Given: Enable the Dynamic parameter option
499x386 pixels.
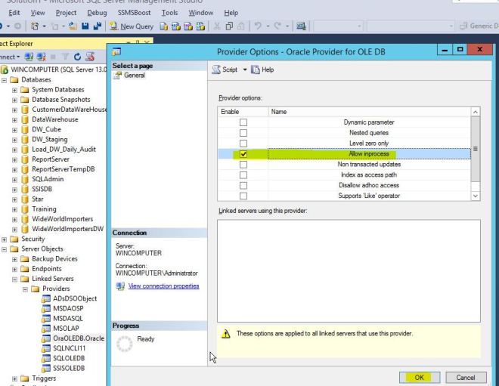Looking at the screenshot, I should click(x=243, y=122).
